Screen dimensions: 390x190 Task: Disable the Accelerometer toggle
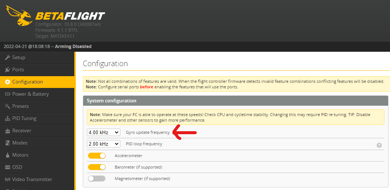tap(97, 156)
